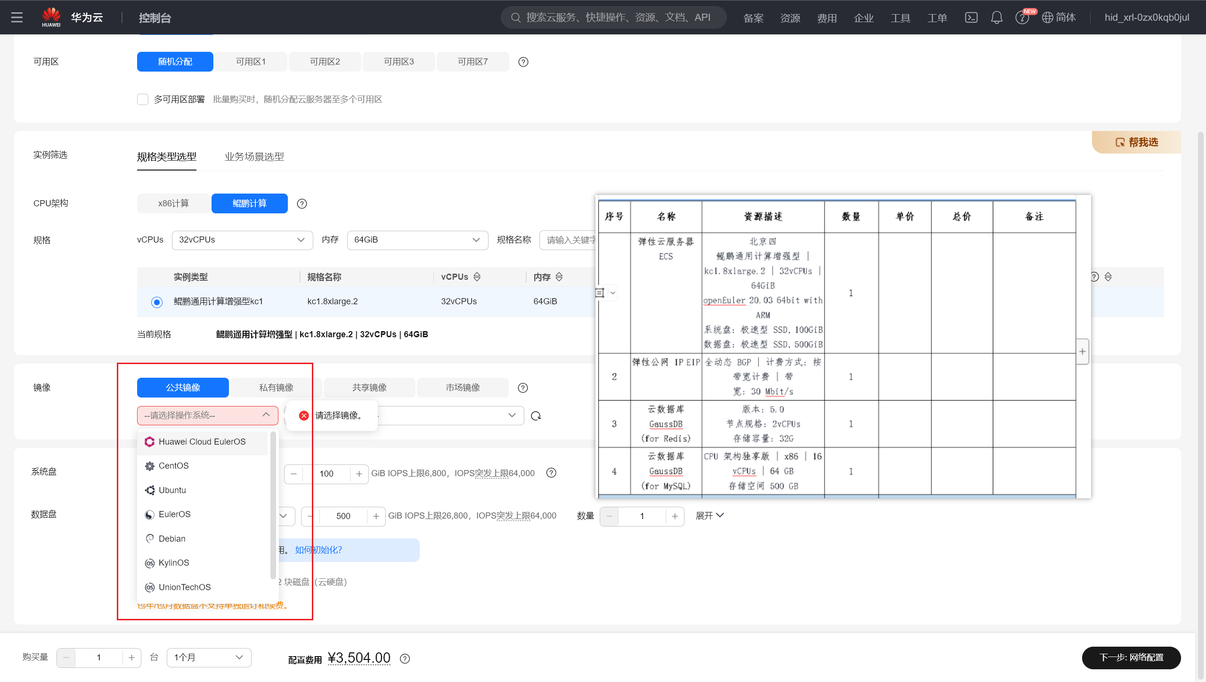The height and width of the screenshot is (682, 1206).
Task: Select KylinOS from OS list
Action: pyautogui.click(x=202, y=563)
